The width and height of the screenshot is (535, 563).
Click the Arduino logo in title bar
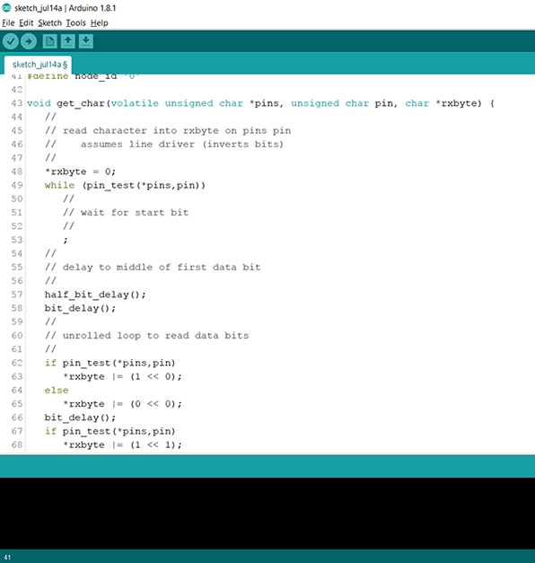[x=6, y=7]
